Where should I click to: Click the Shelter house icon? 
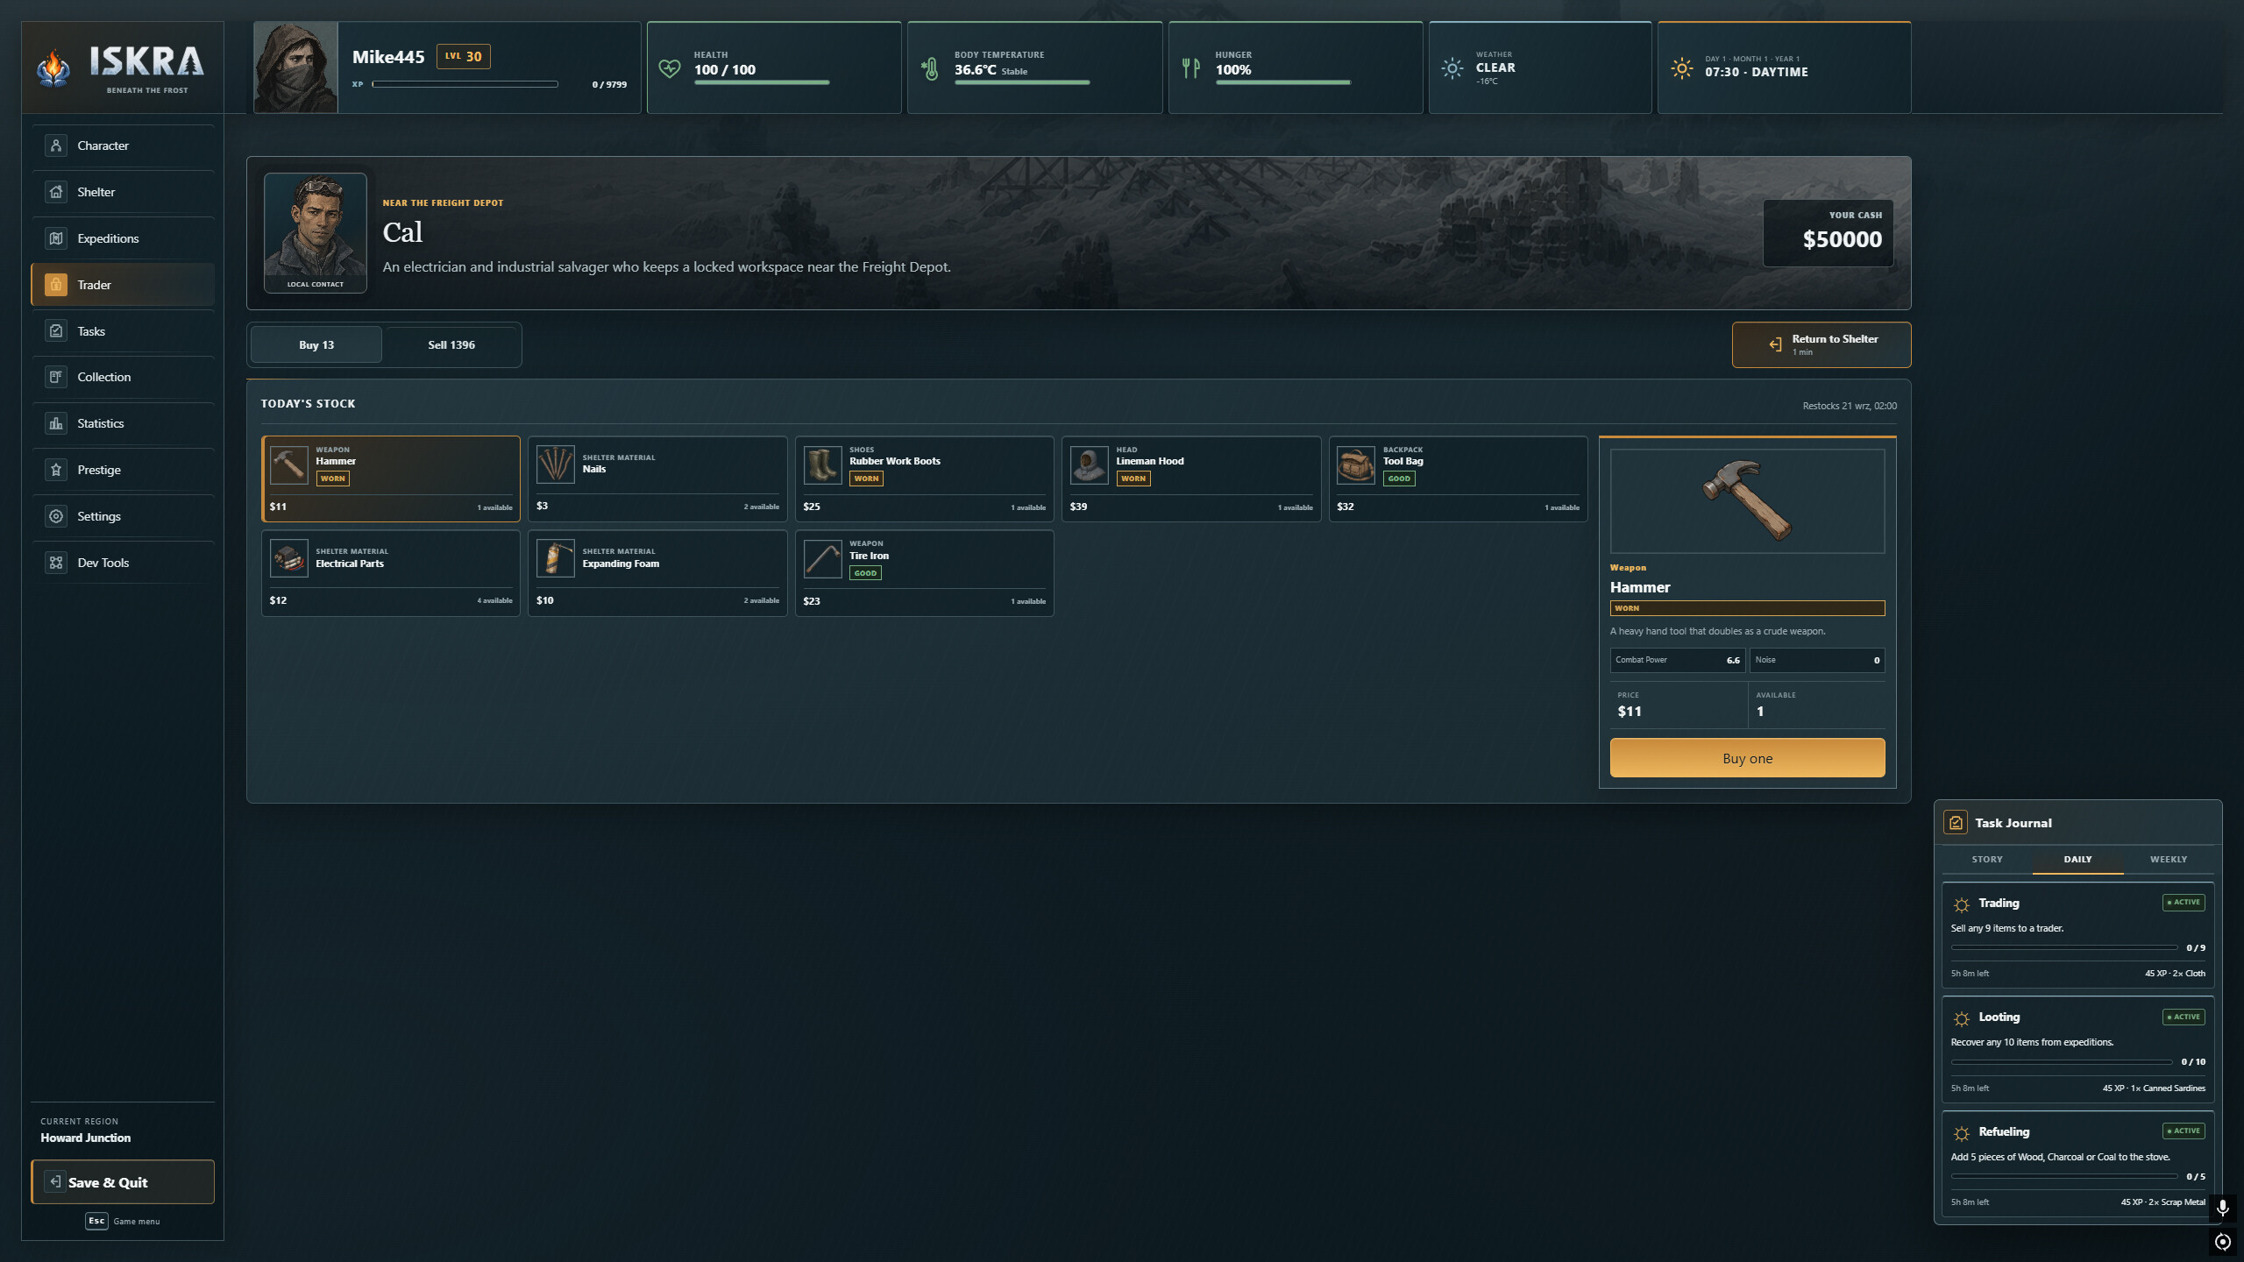coord(56,192)
